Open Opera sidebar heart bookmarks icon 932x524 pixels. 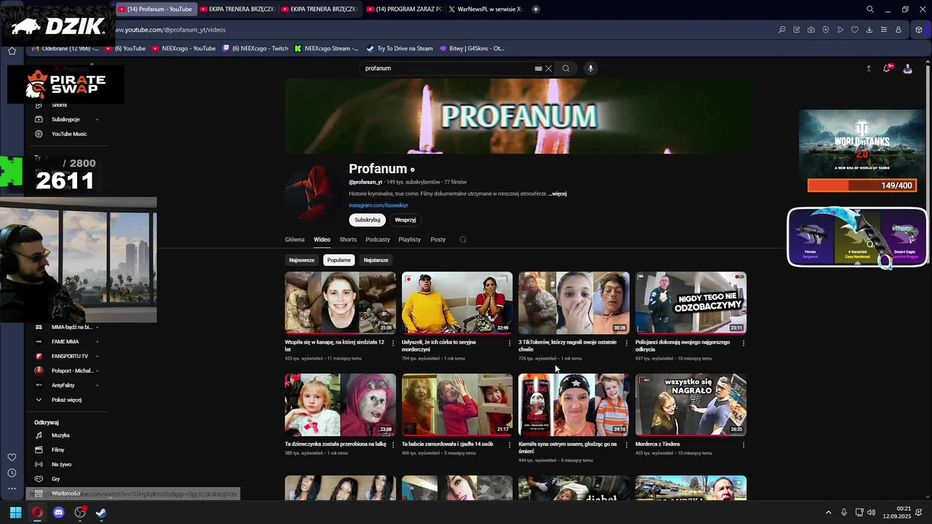coord(12,457)
